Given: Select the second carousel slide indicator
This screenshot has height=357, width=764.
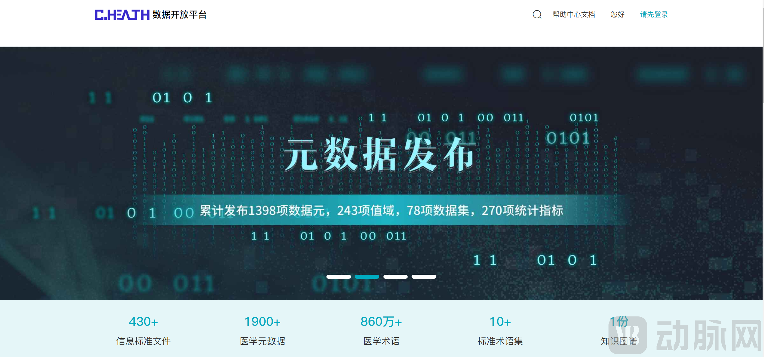Looking at the screenshot, I should pyautogui.click(x=367, y=276).
